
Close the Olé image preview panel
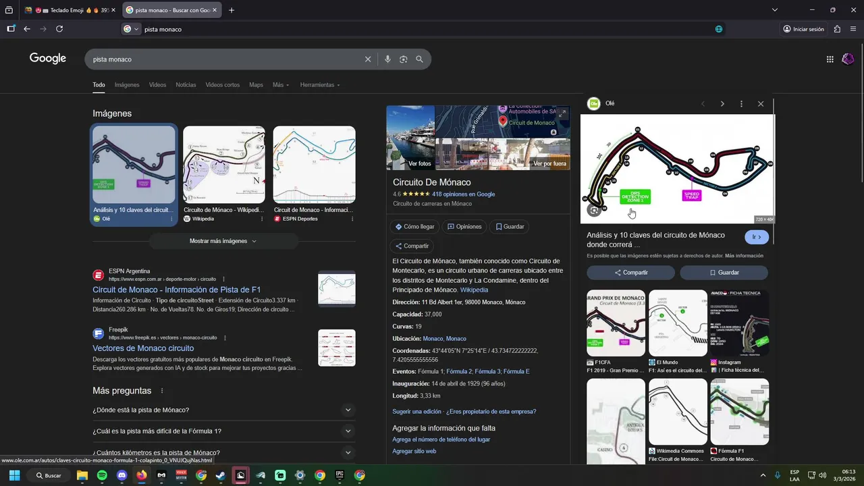tap(761, 104)
